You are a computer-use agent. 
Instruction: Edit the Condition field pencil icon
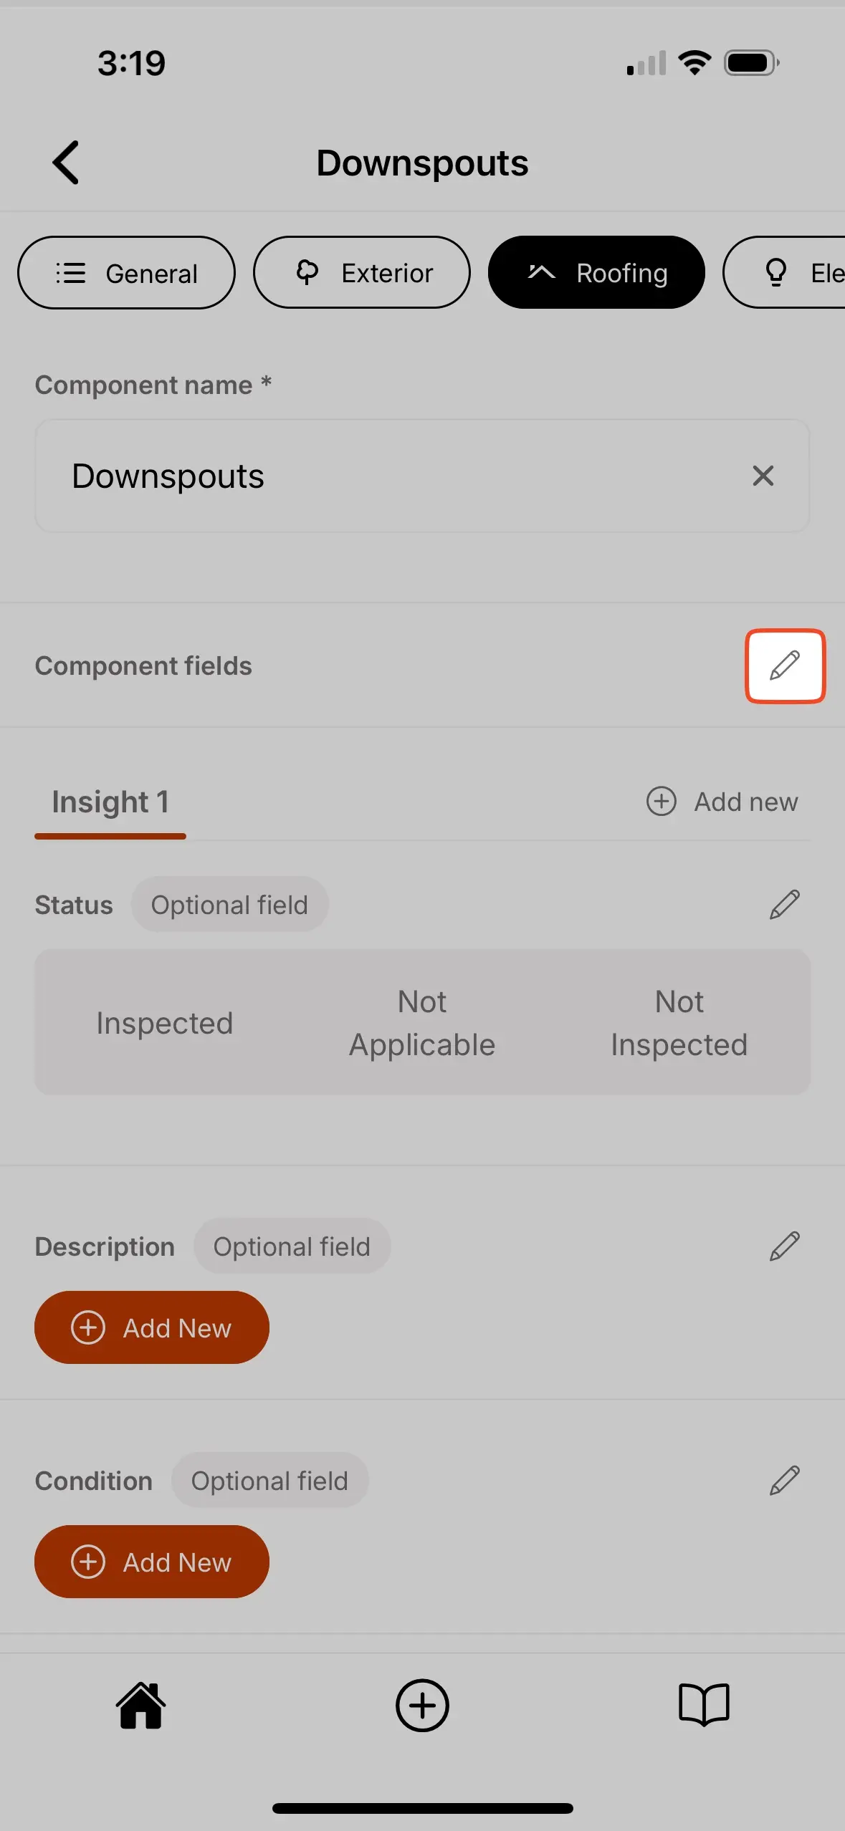(x=785, y=1480)
